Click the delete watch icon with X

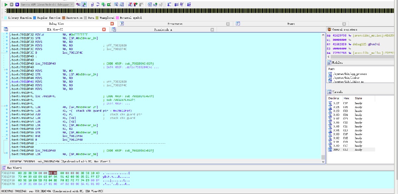click(x=161, y=5)
